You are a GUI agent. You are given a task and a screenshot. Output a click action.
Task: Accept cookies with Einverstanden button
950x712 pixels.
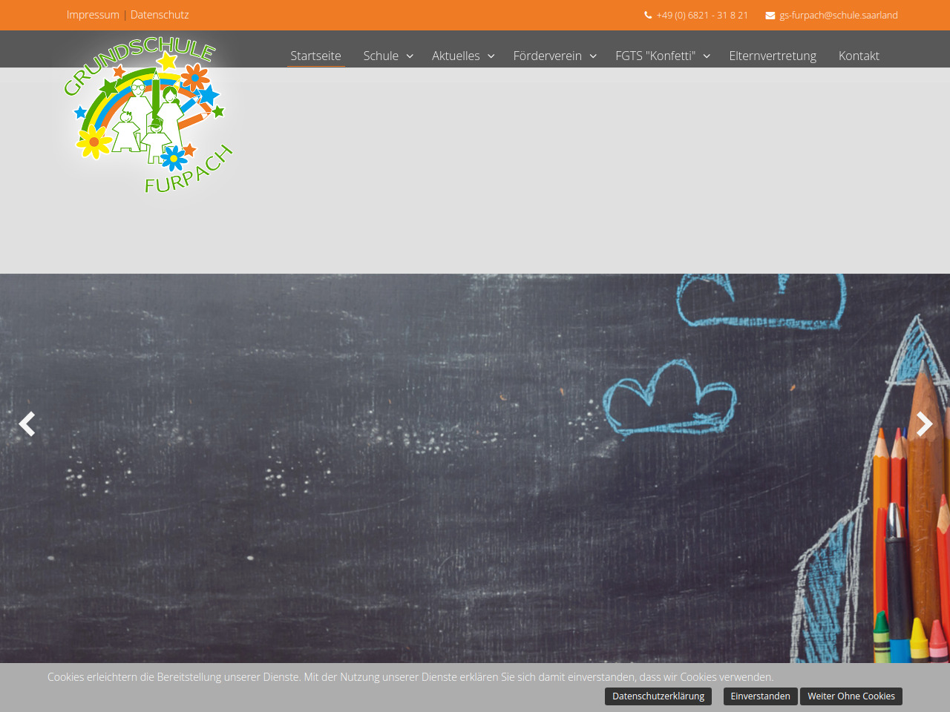coord(760,696)
